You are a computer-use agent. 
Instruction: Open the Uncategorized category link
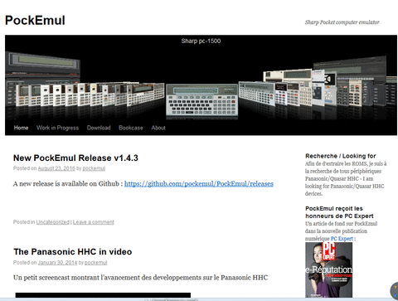coord(53,222)
